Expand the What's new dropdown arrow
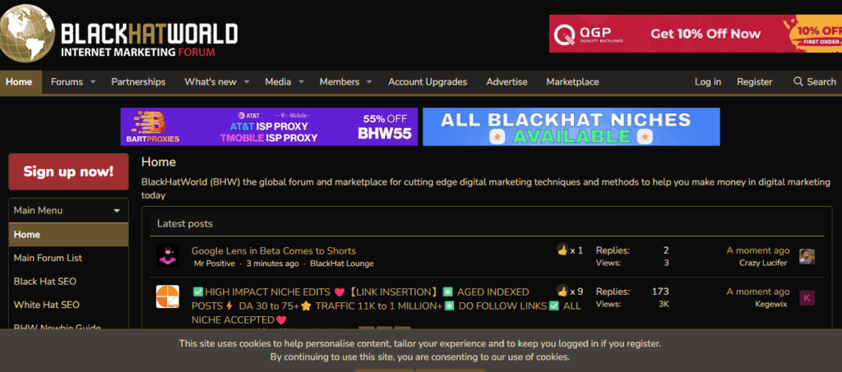Image resolution: width=842 pixels, height=372 pixels. tap(247, 82)
